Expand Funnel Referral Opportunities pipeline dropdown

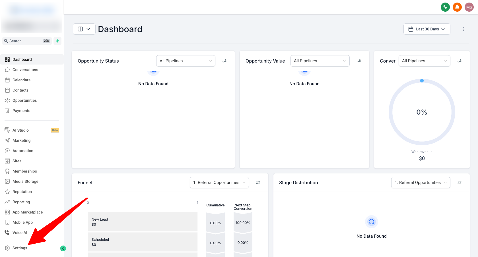click(219, 183)
